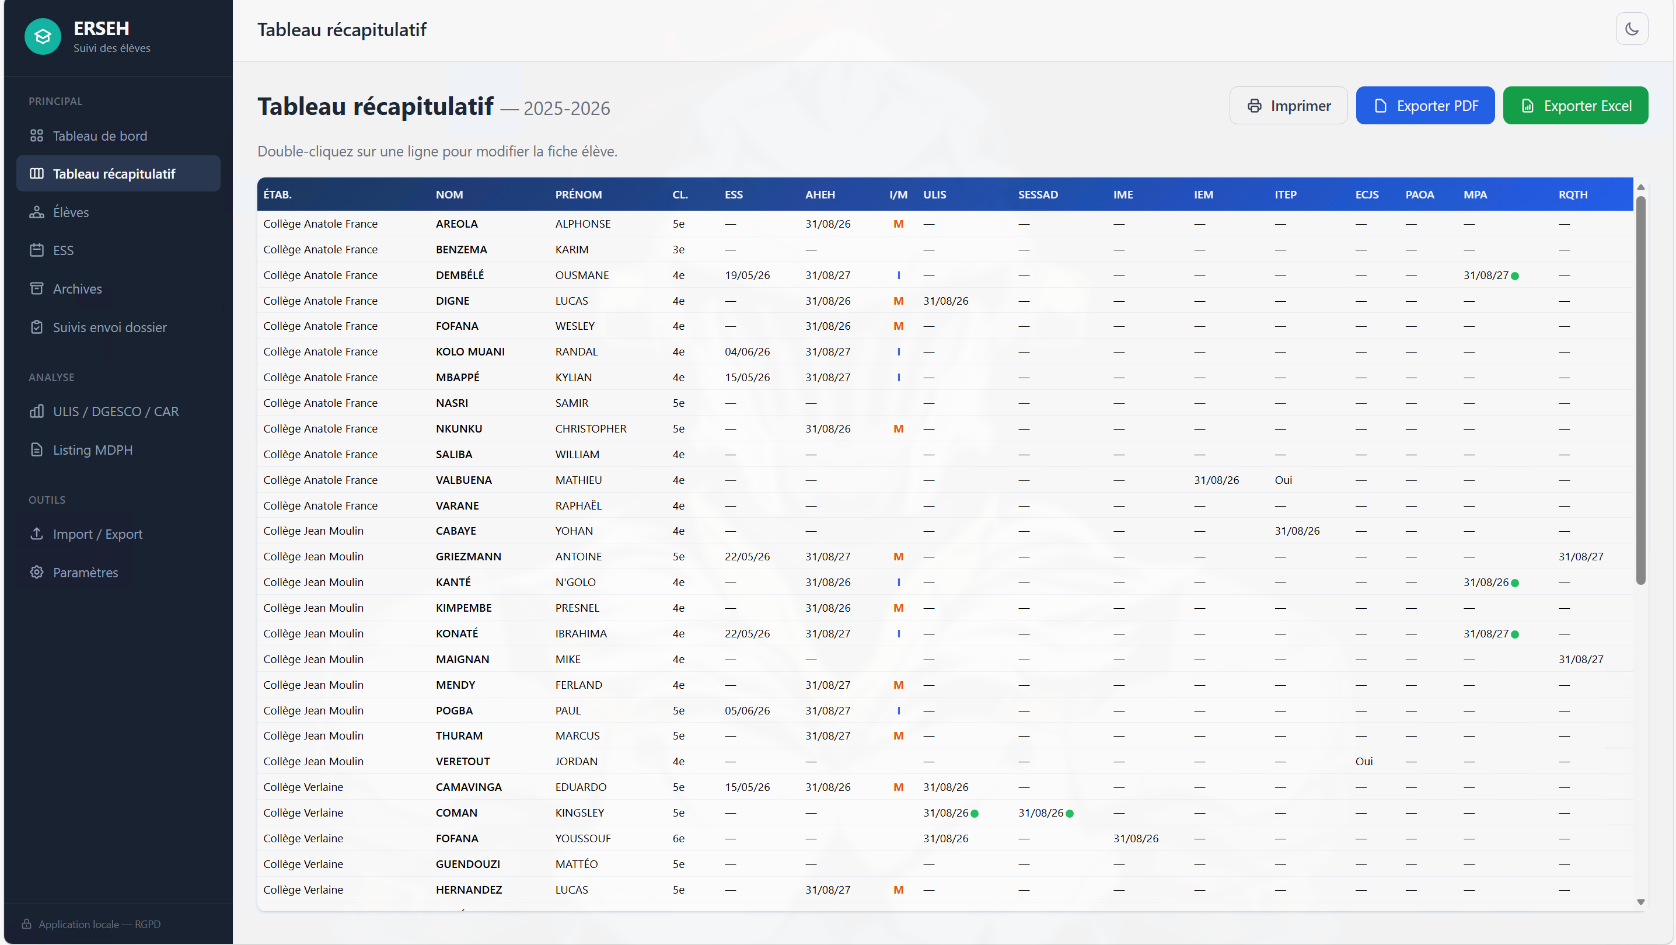Click 31/08/27 RQTH date in MAIGNAN's row

(x=1580, y=660)
